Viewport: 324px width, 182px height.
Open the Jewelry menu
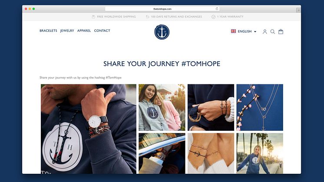(67, 30)
